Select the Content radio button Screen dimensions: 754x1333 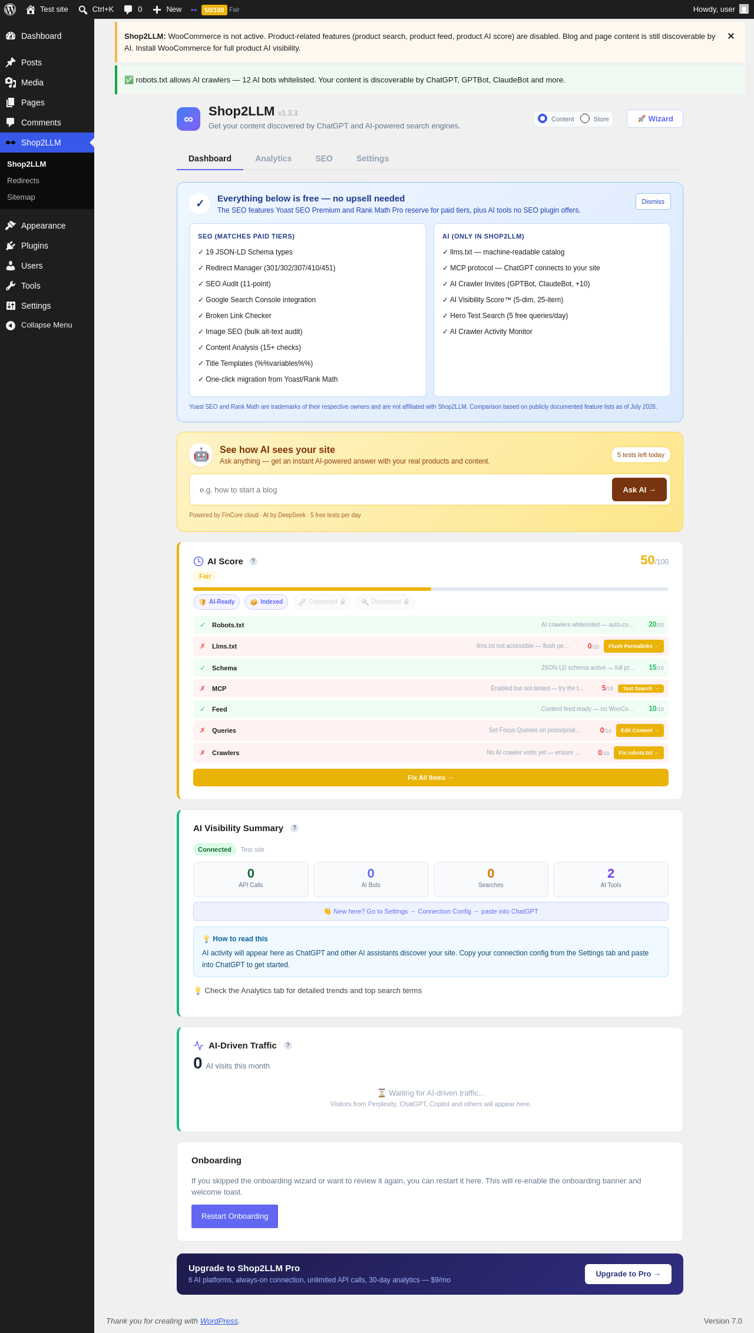click(x=543, y=118)
